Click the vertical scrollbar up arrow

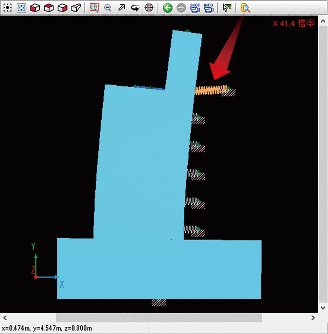[x=323, y=21]
